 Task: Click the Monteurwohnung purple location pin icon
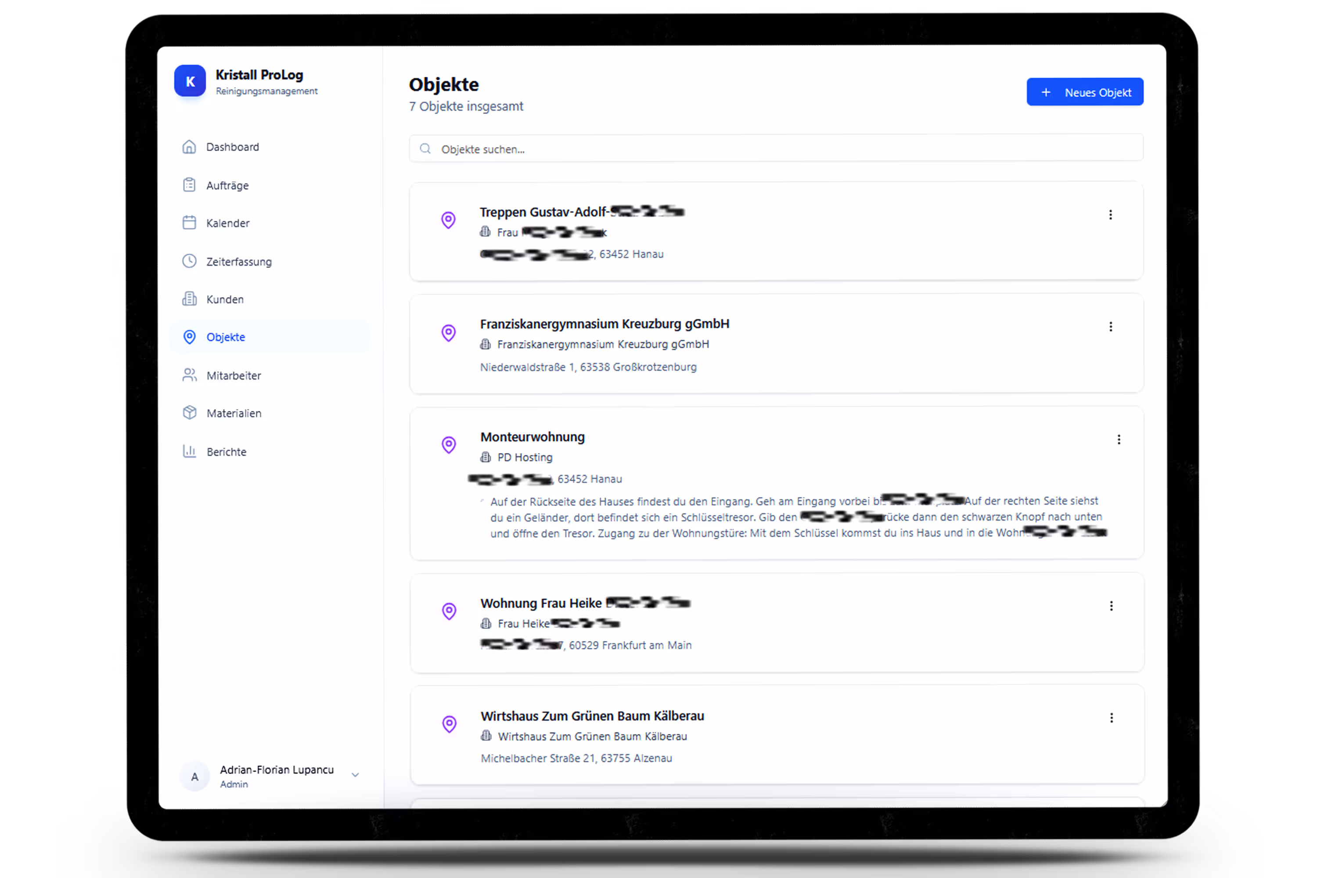point(449,445)
